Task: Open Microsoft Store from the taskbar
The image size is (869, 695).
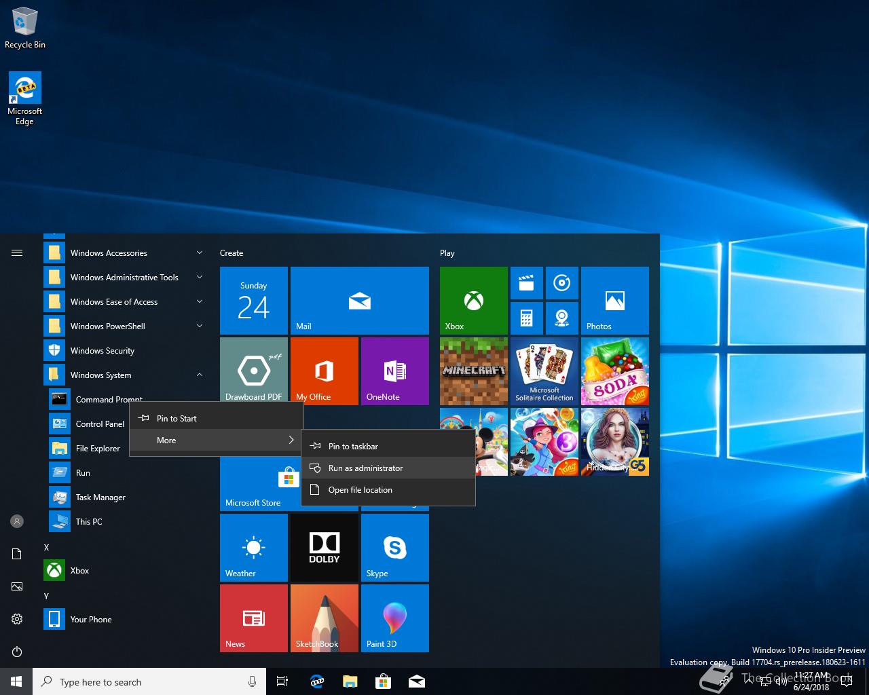Action: [x=383, y=681]
